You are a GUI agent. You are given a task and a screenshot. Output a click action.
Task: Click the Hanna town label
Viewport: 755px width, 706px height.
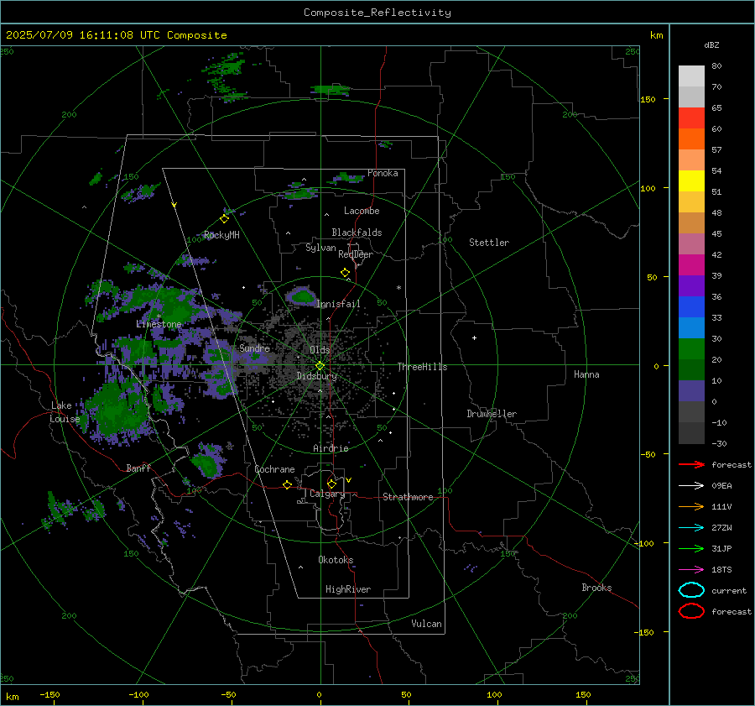[586, 374]
